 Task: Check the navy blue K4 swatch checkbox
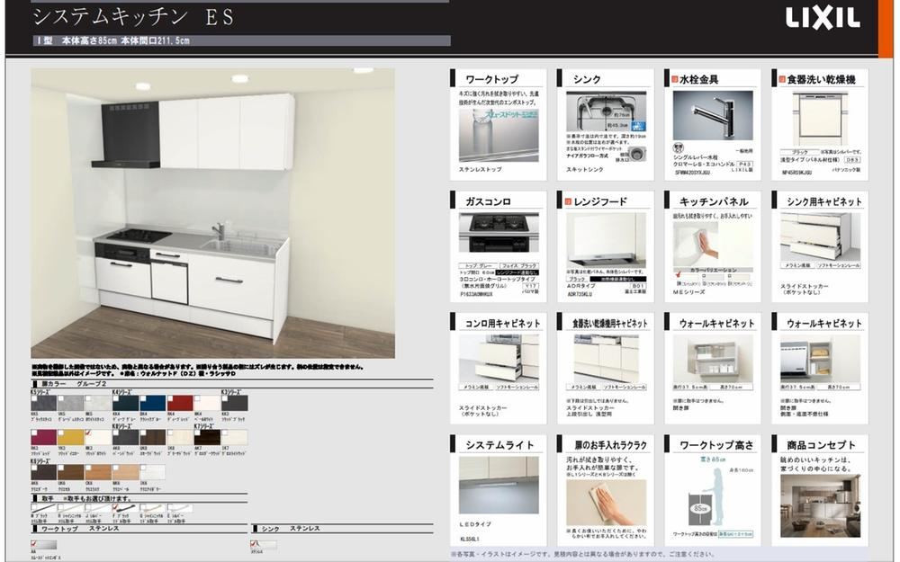pos(143,398)
